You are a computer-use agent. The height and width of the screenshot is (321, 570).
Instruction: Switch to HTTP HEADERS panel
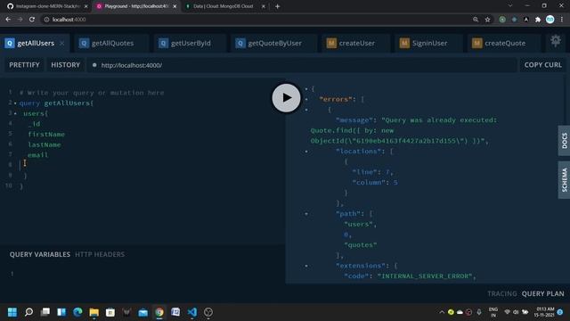point(100,254)
